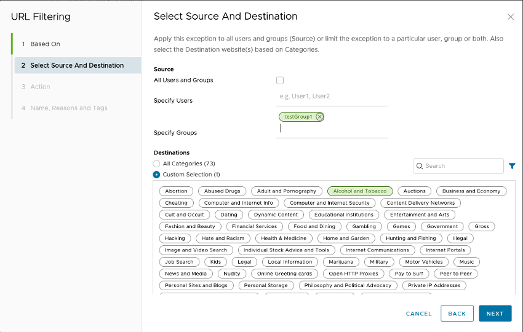Select the Gambling category chip

pyautogui.click(x=364, y=226)
